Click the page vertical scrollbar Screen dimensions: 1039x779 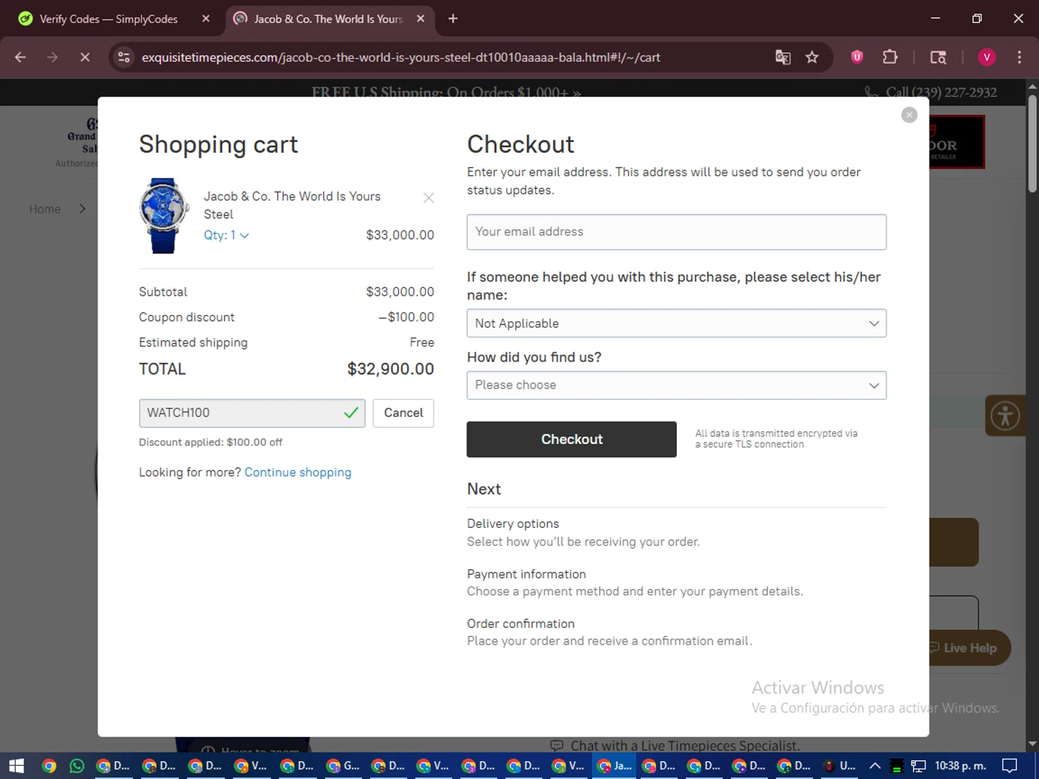pos(1032,143)
